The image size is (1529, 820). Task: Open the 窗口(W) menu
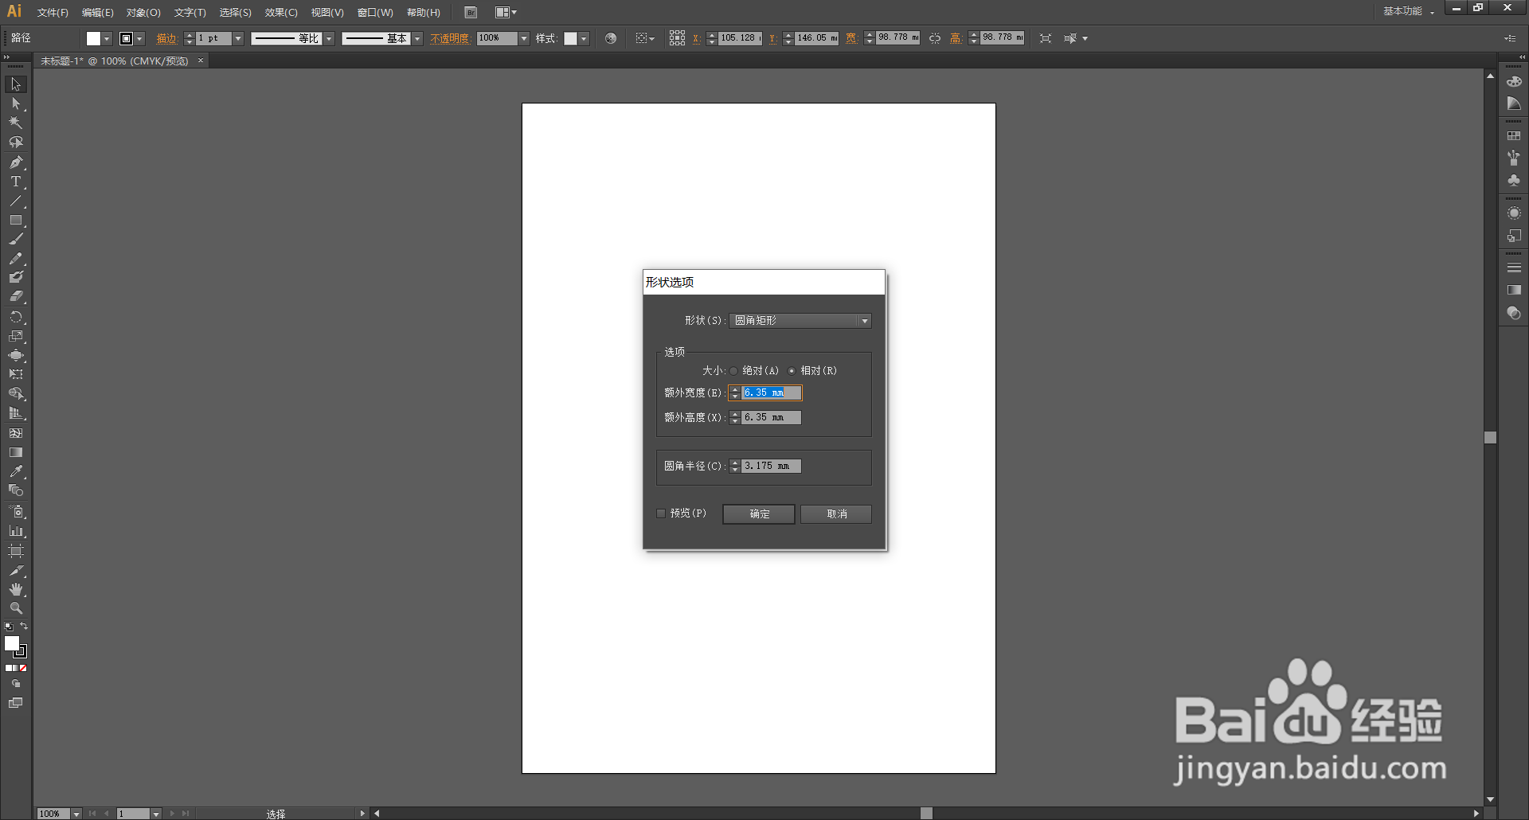pos(375,13)
